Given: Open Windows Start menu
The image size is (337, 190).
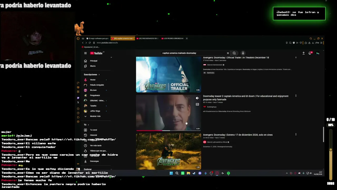Looking at the screenshot, I should [x=171, y=173].
